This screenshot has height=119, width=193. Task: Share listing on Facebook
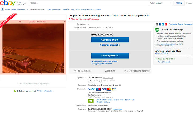pyautogui.click(x=160, y=24)
